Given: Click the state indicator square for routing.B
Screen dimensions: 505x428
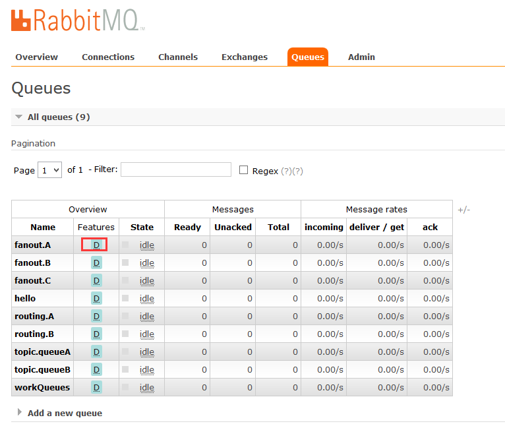Looking at the screenshot, I should pos(125,333).
